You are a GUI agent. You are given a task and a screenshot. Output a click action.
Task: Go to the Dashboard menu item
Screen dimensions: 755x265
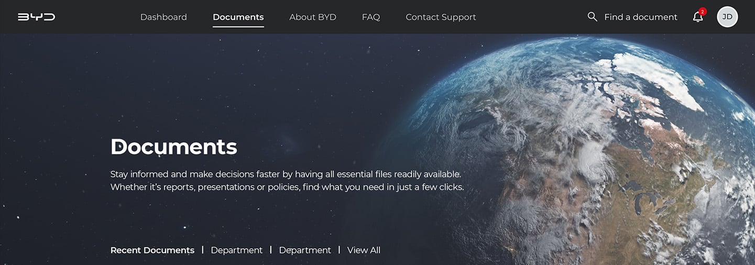pos(163,17)
